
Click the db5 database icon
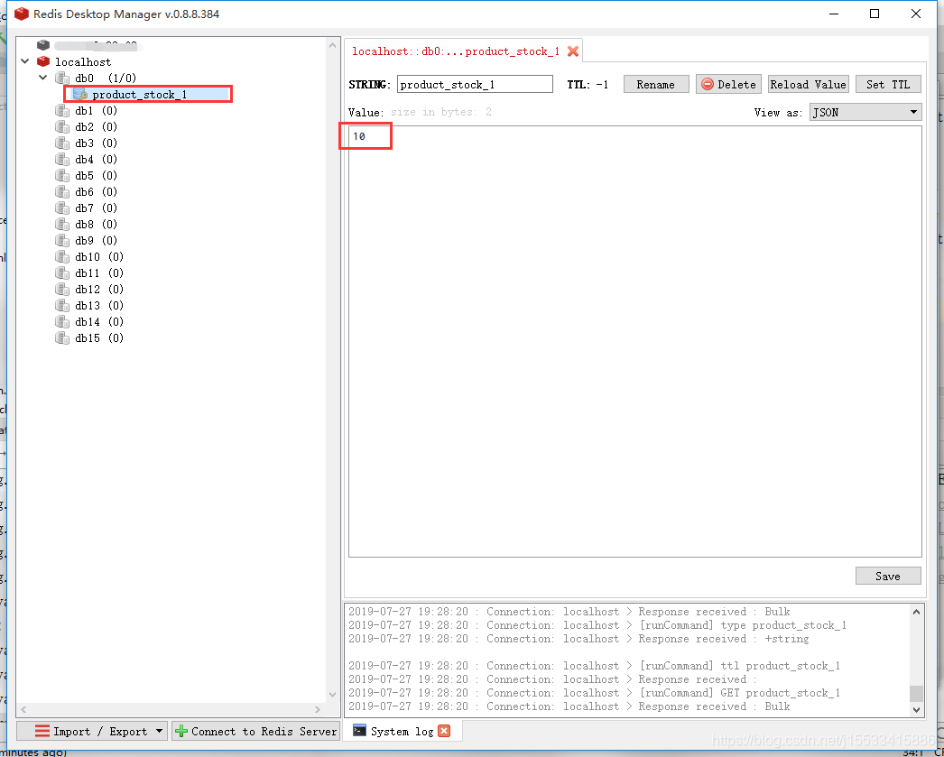click(x=62, y=175)
